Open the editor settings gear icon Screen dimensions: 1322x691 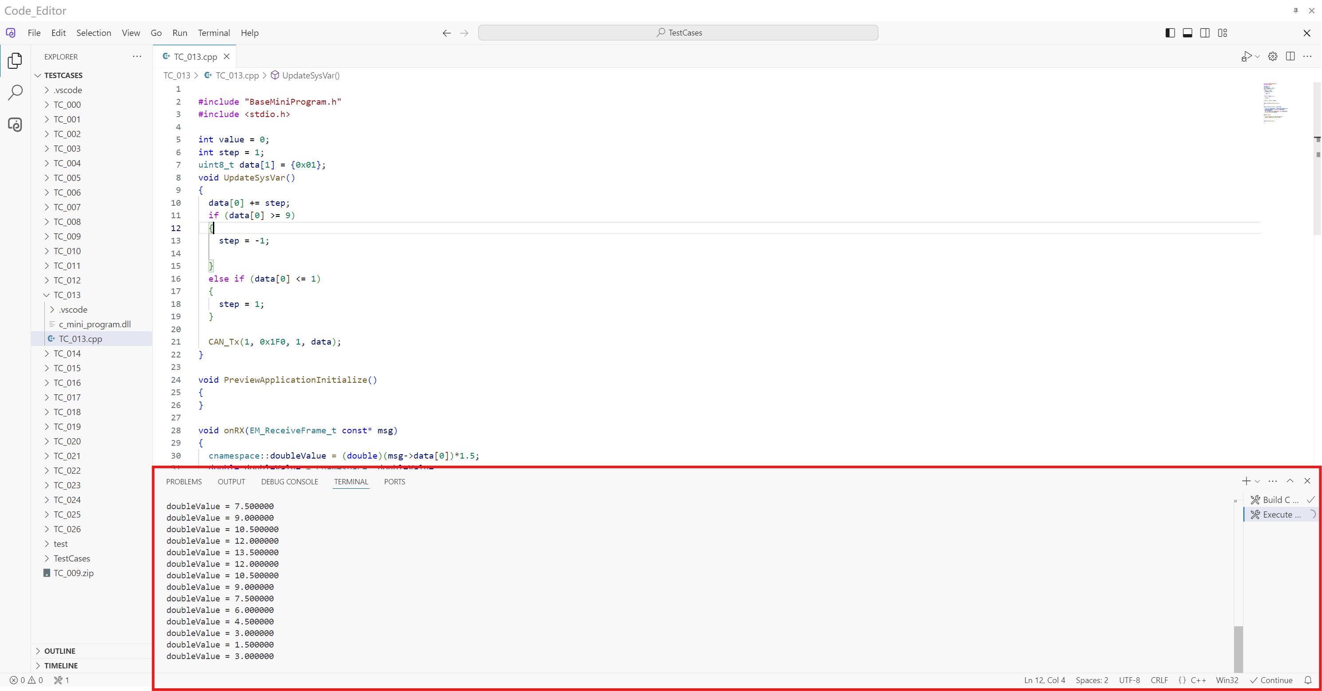tap(1273, 56)
